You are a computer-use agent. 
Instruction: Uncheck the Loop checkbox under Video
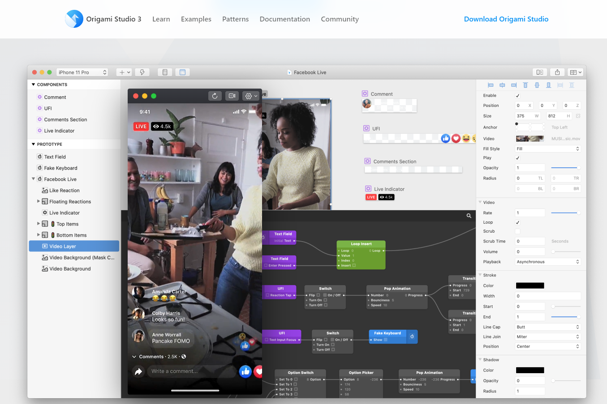coord(517,222)
